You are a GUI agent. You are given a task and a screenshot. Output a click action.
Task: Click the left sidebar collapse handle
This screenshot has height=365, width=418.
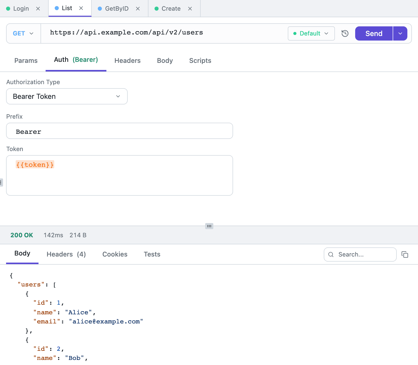tap(1, 182)
